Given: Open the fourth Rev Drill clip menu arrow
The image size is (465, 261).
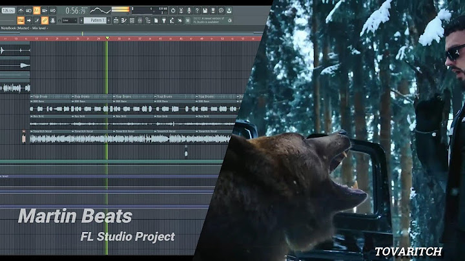Looking at the screenshot, I should click(156, 116).
